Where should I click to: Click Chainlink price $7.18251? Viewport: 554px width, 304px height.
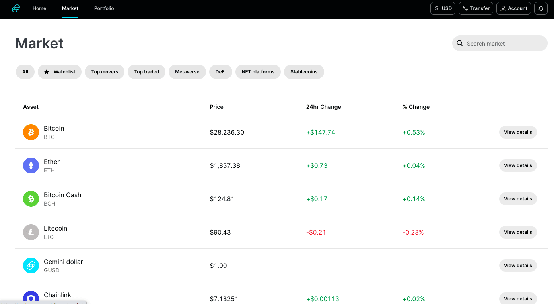pos(224,299)
